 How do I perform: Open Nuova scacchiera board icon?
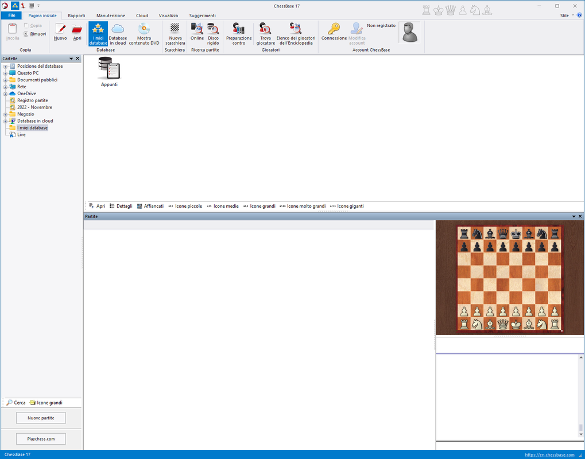pyautogui.click(x=175, y=33)
